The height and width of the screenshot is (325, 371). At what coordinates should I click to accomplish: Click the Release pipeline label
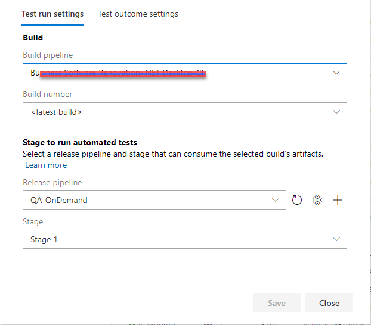52,182
